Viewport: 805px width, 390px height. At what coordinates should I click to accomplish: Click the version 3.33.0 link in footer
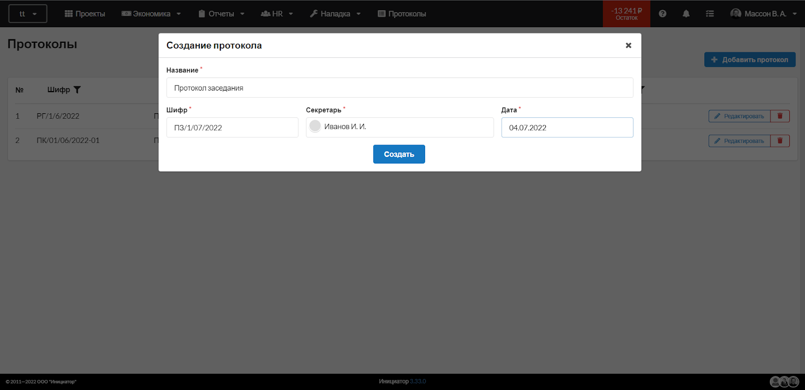click(x=418, y=381)
